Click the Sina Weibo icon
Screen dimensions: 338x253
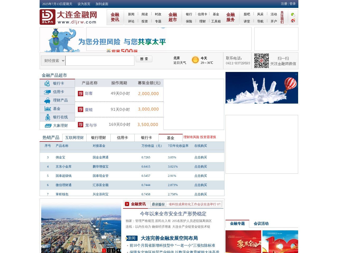(x=293, y=21)
